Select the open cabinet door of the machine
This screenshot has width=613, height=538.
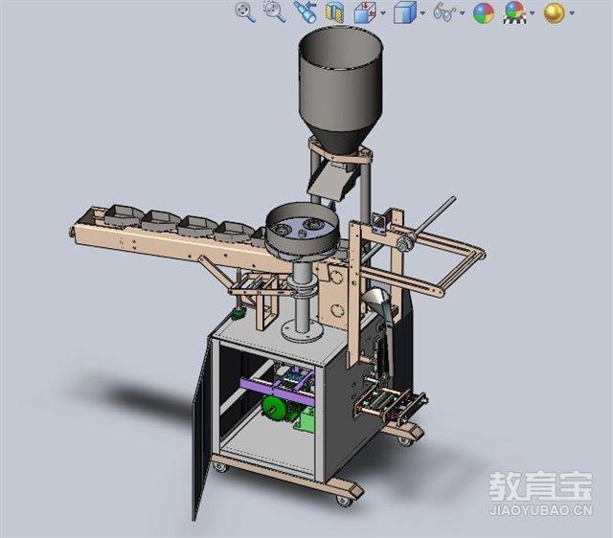pos(202,430)
